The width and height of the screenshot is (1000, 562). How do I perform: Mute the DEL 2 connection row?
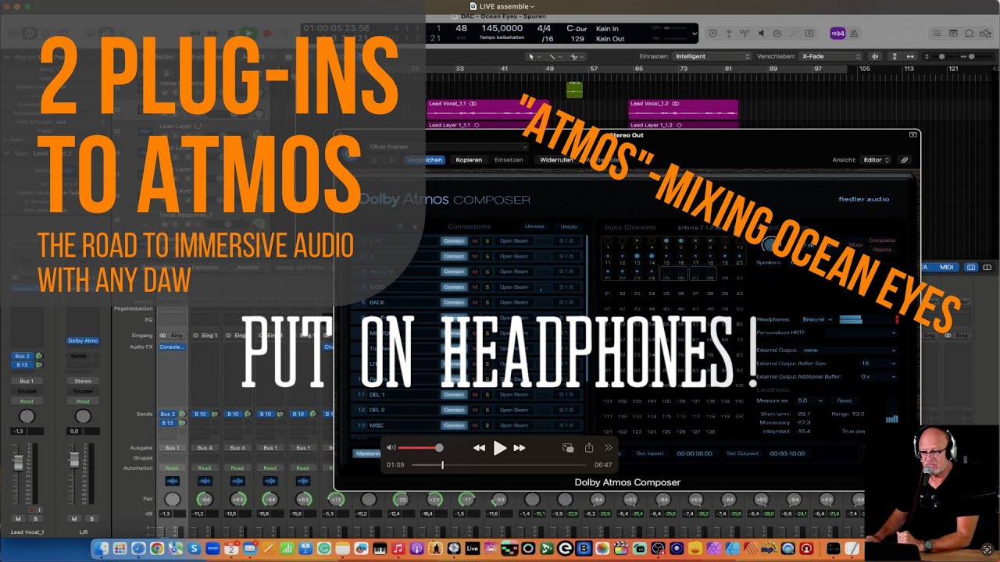[x=474, y=410]
